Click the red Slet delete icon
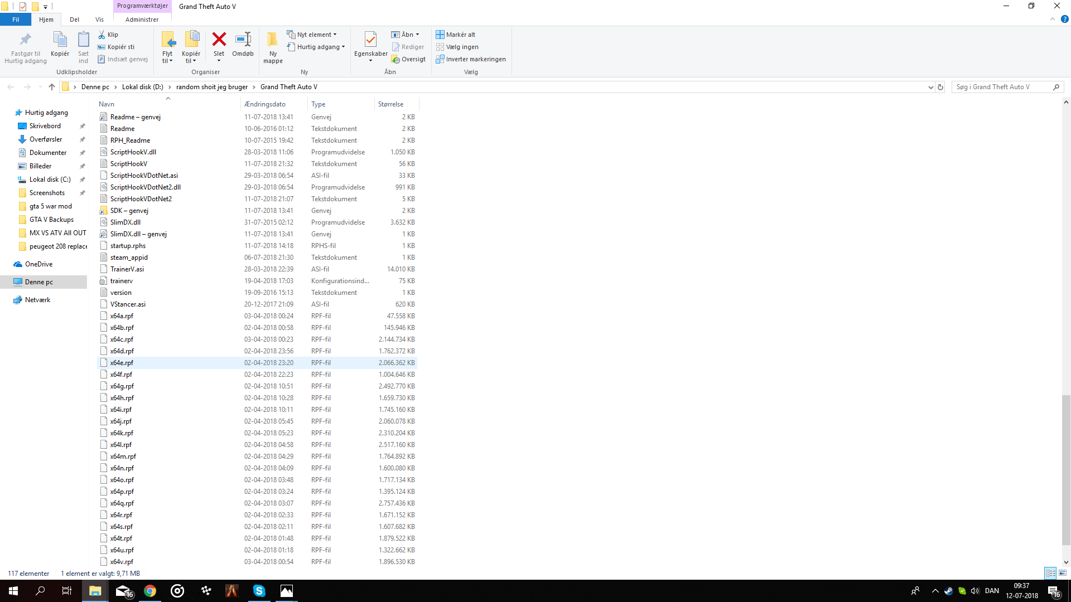 point(219,40)
